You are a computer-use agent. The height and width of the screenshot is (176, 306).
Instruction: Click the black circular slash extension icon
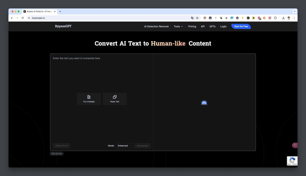(237, 18)
